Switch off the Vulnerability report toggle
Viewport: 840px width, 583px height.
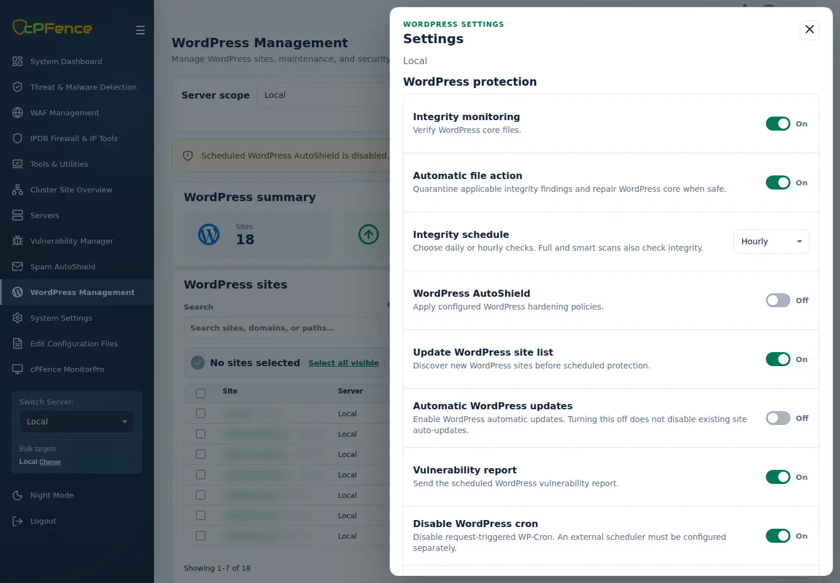tap(778, 477)
